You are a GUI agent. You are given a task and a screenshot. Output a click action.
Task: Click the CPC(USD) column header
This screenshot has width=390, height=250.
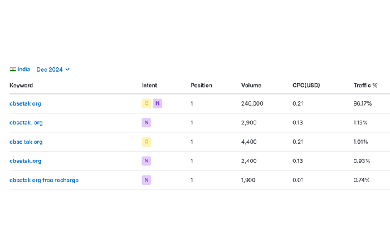(306, 86)
